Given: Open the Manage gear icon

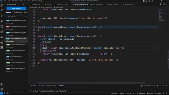Looking at the screenshot, I should click(2, 89).
